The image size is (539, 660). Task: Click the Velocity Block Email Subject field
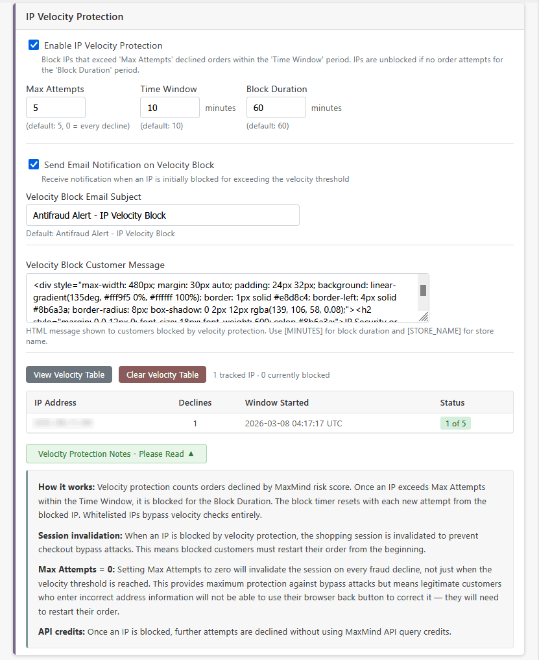[162, 215]
